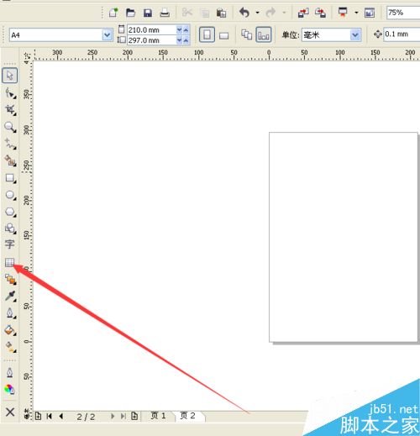Screen dimensions: 420x436
Task: Go to the previous page
Action: (x=61, y=417)
